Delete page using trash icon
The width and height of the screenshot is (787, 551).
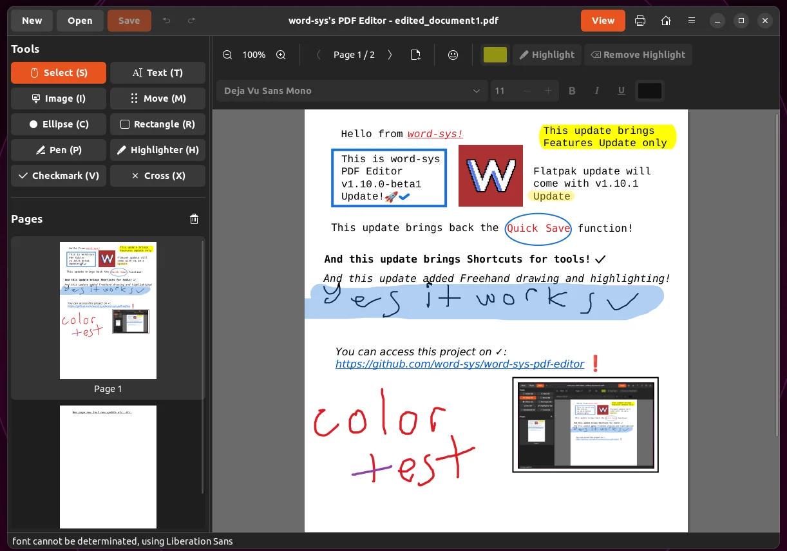[x=194, y=219]
